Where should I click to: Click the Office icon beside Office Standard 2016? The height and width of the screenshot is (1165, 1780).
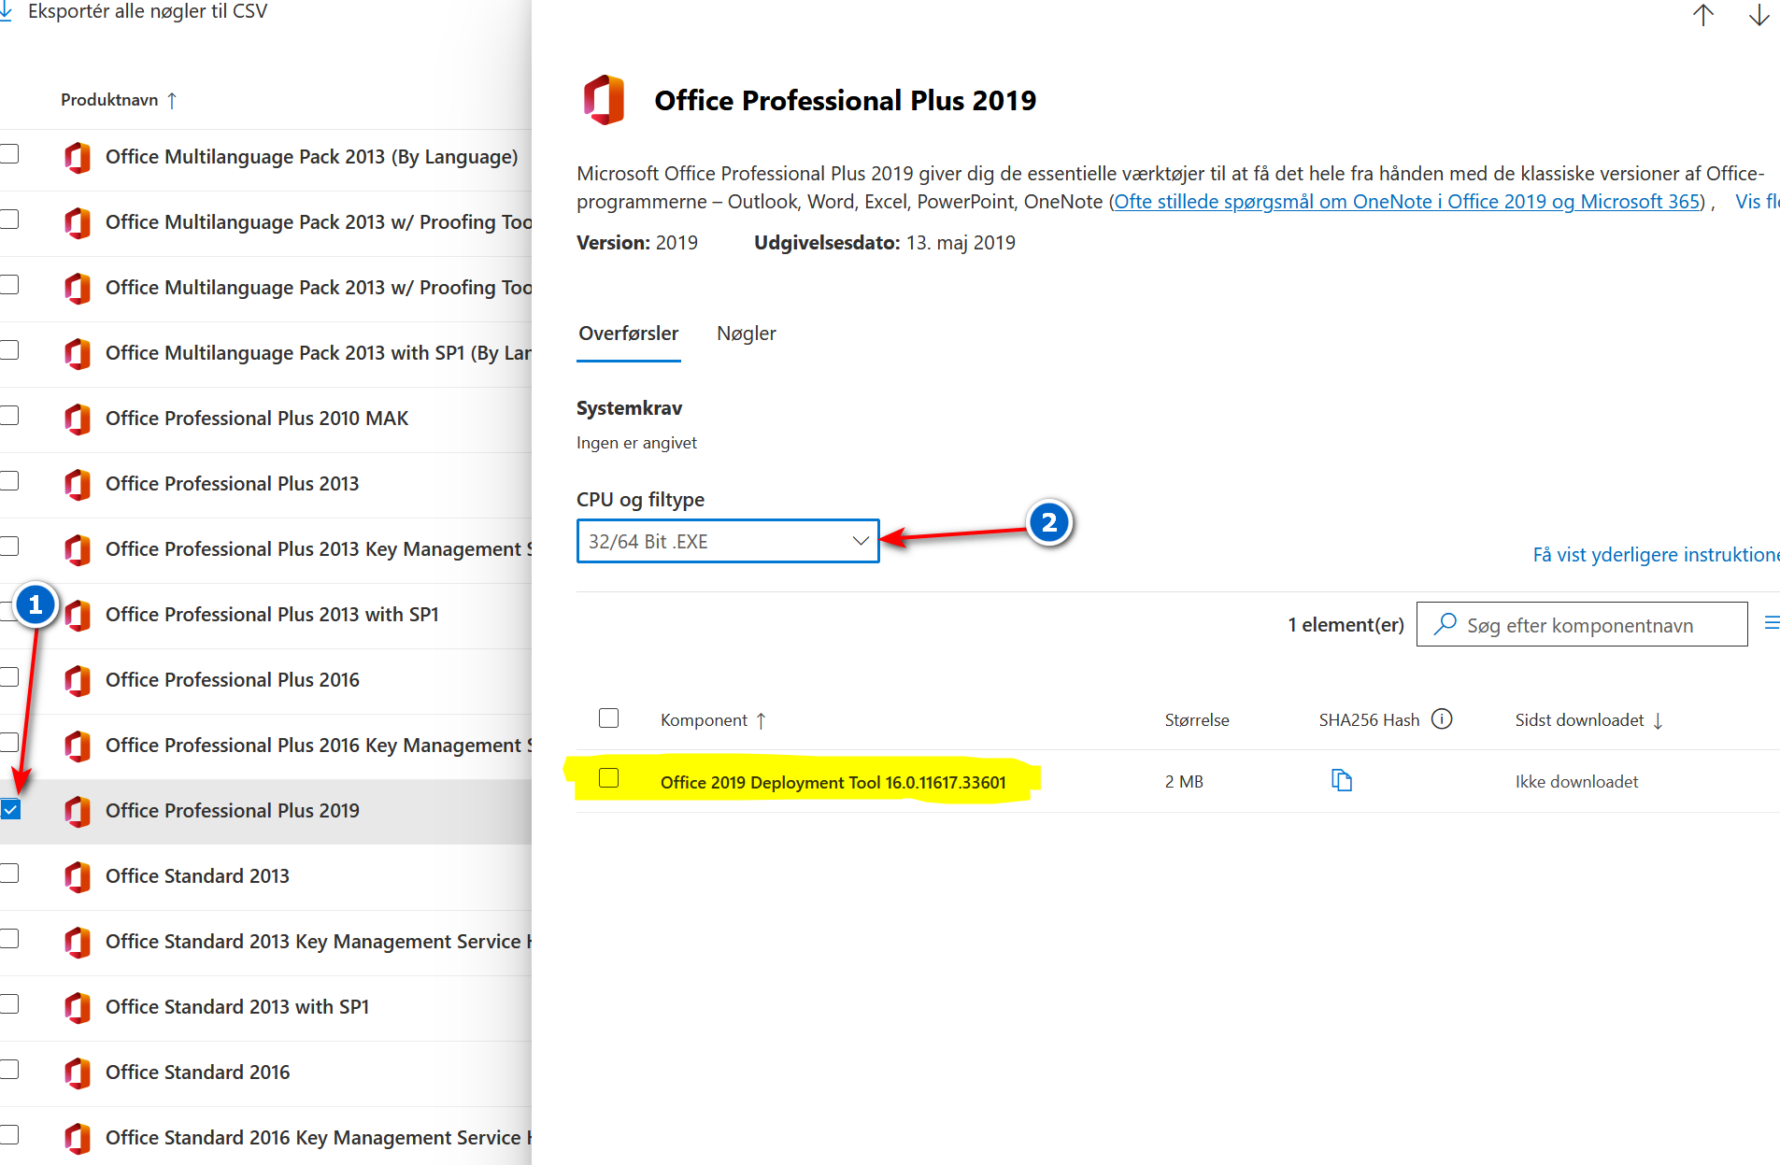click(78, 1073)
